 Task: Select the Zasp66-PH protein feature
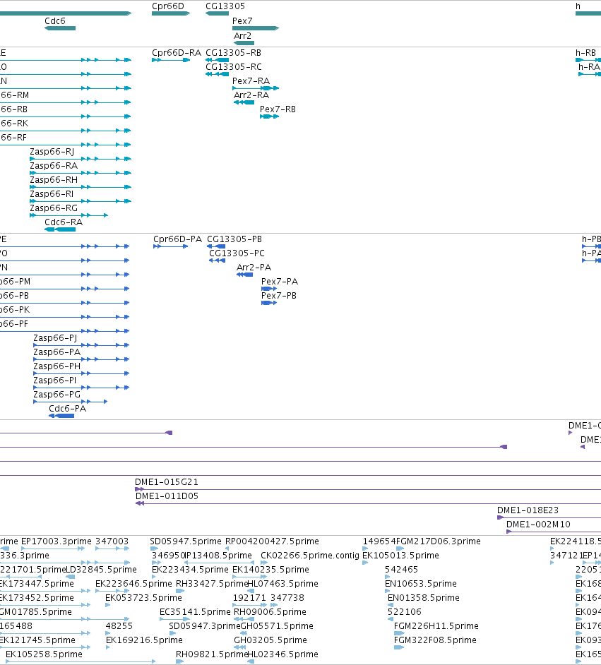pos(81,373)
